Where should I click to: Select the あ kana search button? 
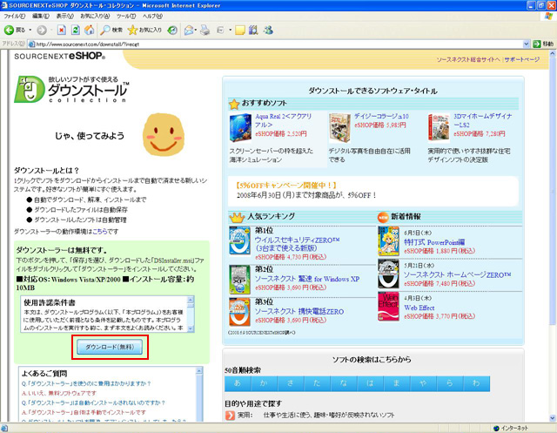(x=238, y=383)
